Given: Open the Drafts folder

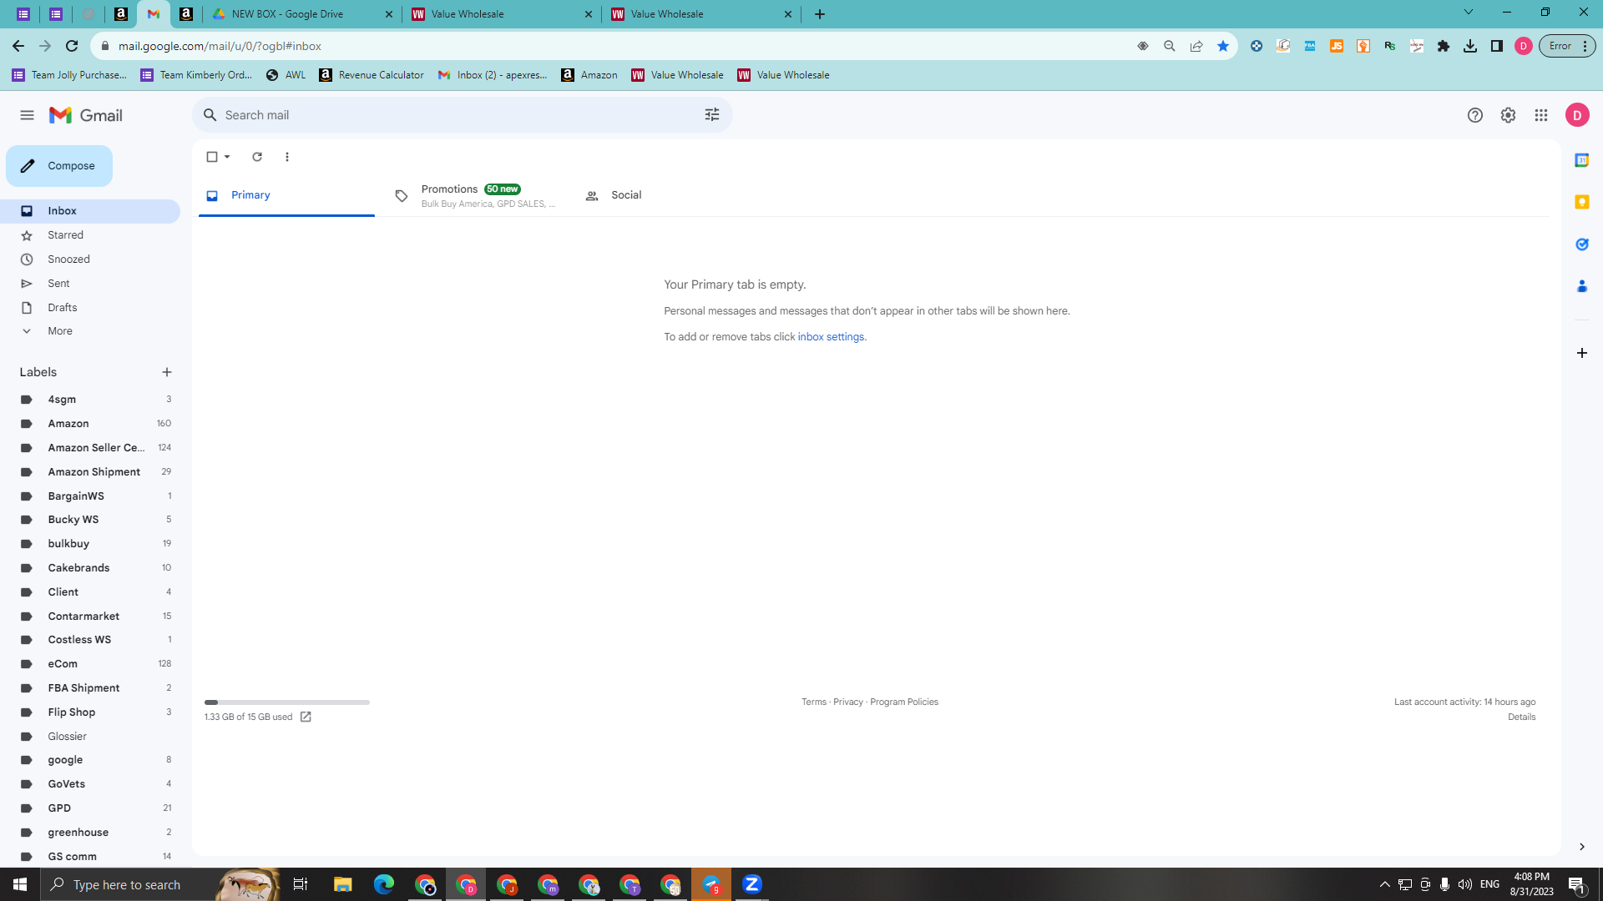Looking at the screenshot, I should pyautogui.click(x=90, y=308).
